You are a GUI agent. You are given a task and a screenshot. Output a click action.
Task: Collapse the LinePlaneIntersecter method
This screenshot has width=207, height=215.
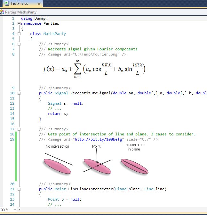19,189
